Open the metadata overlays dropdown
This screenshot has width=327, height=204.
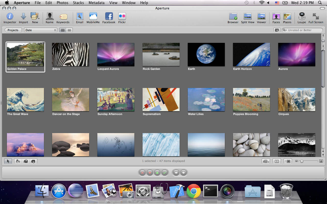[266, 161]
